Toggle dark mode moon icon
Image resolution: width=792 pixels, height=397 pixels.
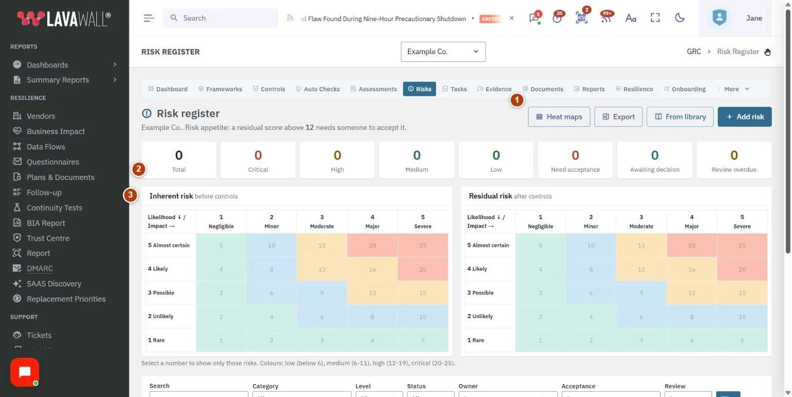[680, 18]
